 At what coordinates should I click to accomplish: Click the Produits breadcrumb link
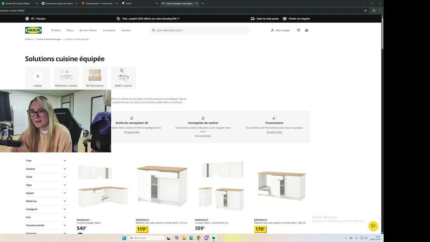click(x=29, y=39)
